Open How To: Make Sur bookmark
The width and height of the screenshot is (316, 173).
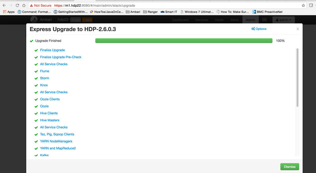(232, 12)
